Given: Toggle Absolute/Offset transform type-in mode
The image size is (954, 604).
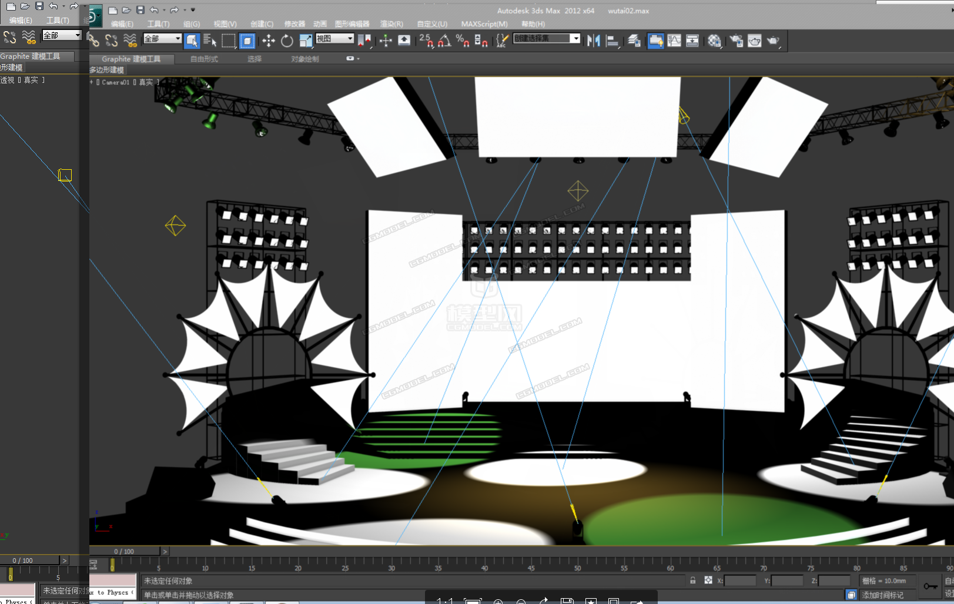Looking at the screenshot, I should point(708,580).
